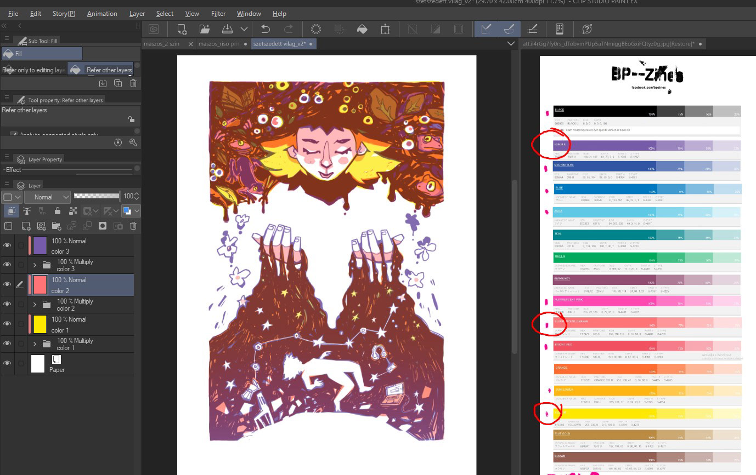Close the maszos_2 szin tab
Image resolution: width=756 pixels, height=475 pixels.
190,44
